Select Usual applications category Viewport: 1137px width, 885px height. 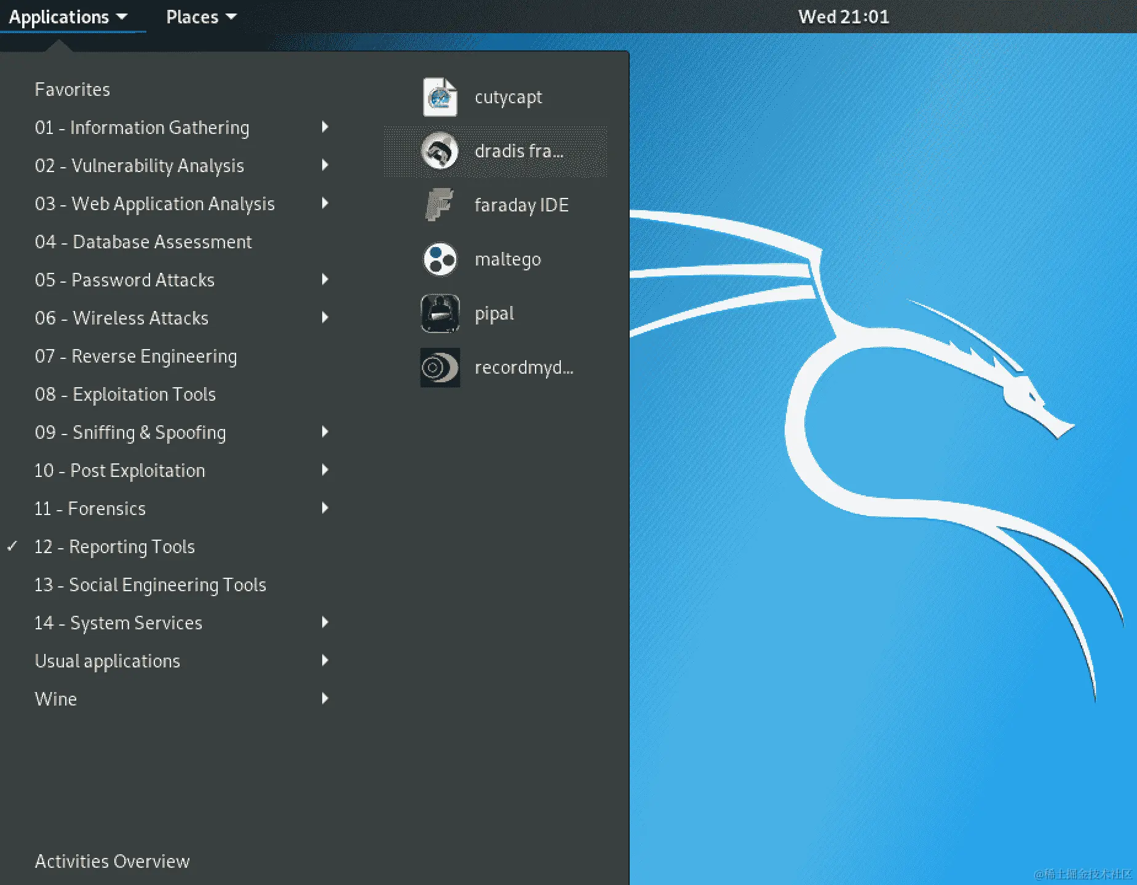pos(108,661)
